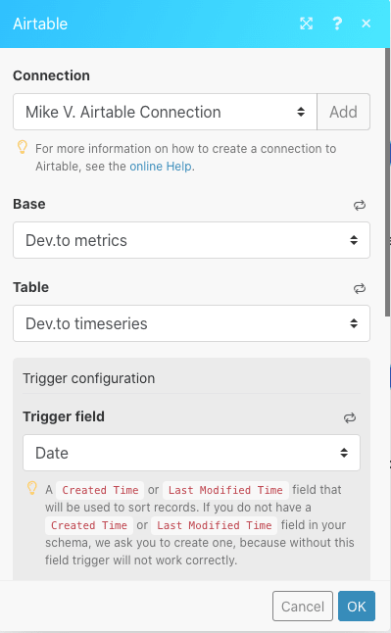Open the Mike V. Airtable Connection dropdown
The image size is (391, 633).
click(166, 112)
